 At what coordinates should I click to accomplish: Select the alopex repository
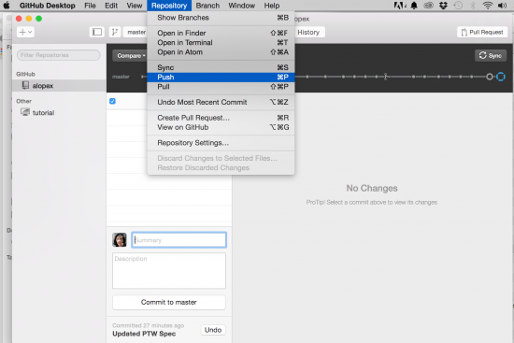[59, 86]
